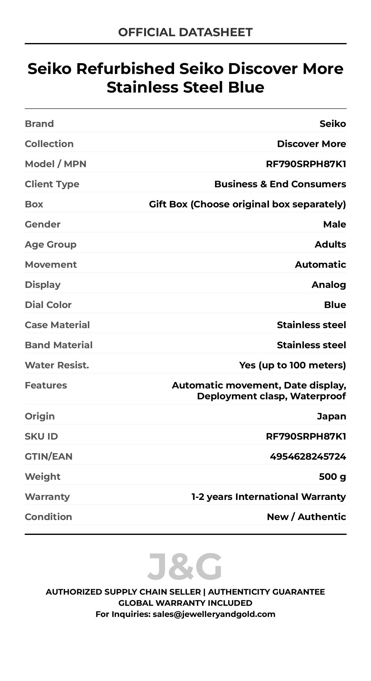Click the Weight value 500 g
The width and height of the screenshot is (371, 681).
332,477
